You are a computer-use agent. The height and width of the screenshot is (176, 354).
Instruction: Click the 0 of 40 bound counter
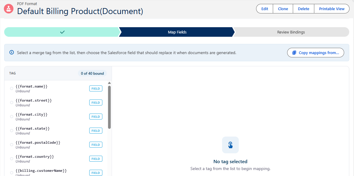(x=92, y=74)
